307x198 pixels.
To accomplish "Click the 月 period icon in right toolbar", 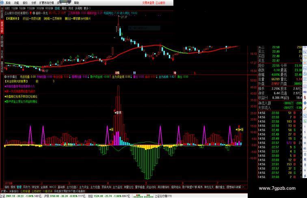I will click(305, 165).
